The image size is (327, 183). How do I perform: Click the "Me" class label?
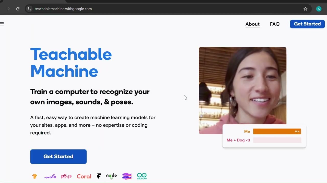click(x=247, y=131)
